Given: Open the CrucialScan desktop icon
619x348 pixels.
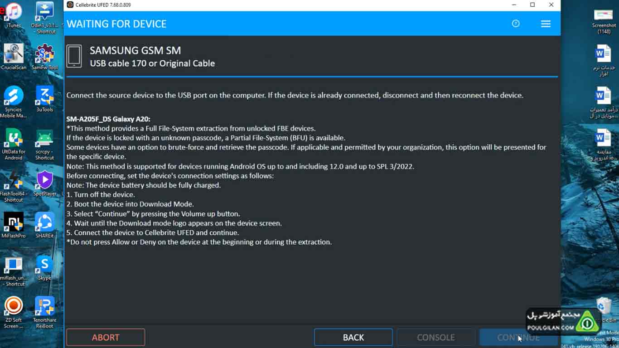Looking at the screenshot, I should coord(14,57).
